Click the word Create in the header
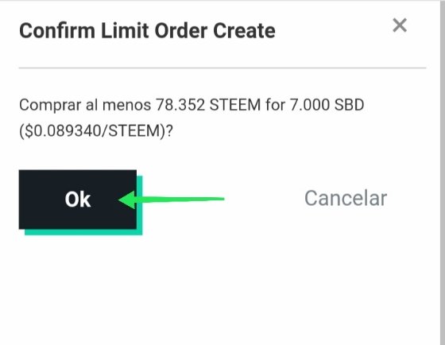Screen dimensions: 445x345 (244, 30)
